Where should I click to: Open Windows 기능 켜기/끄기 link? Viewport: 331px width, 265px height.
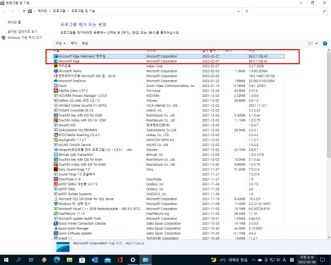[25, 38]
